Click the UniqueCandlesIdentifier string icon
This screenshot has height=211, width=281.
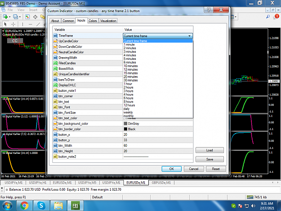point(55,74)
